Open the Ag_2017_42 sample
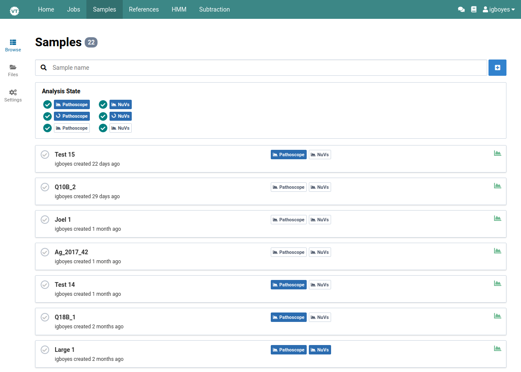Image resolution: width=521 pixels, height=372 pixels. coord(71,252)
